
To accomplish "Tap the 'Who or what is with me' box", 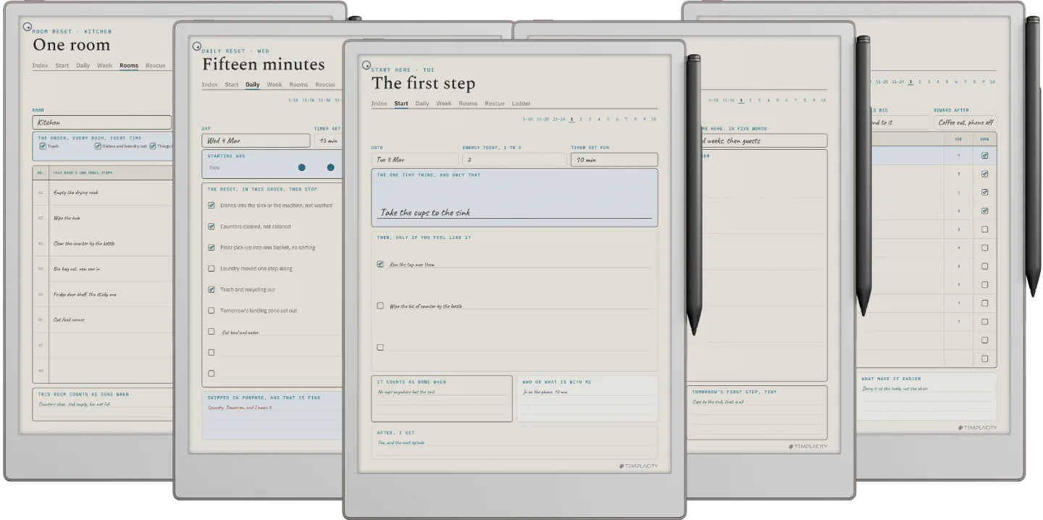I will 587,398.
